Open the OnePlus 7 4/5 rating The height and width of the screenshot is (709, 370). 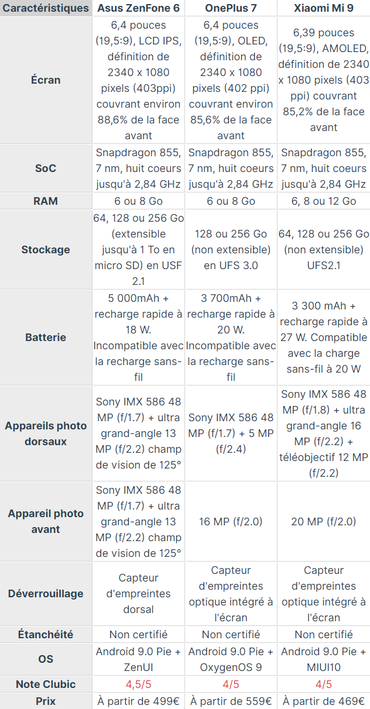pos(231,684)
